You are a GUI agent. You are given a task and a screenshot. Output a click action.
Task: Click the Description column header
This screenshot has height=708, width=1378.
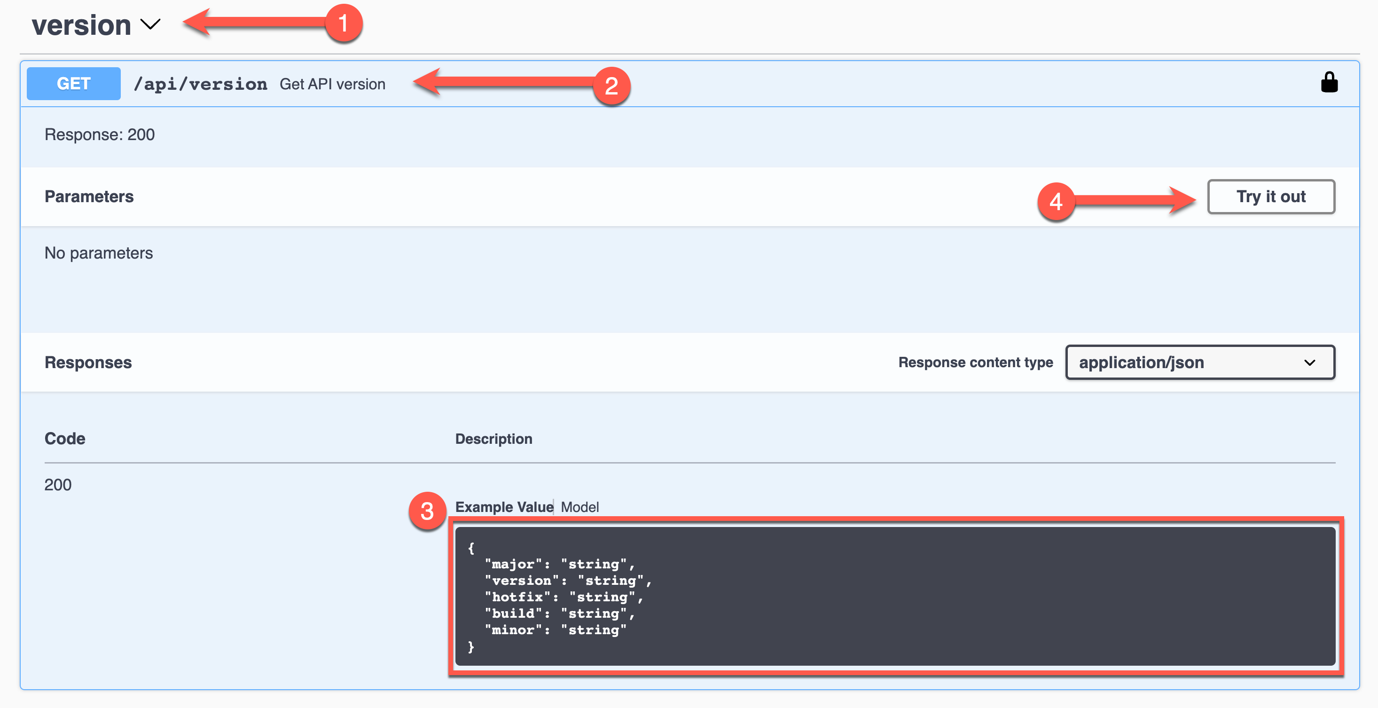[493, 438]
